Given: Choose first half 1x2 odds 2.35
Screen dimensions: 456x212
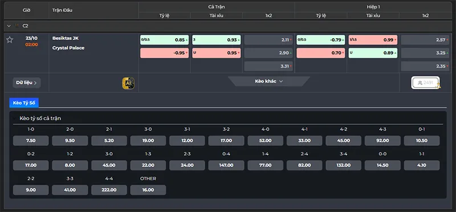Looking at the screenshot, I should 425,66.
